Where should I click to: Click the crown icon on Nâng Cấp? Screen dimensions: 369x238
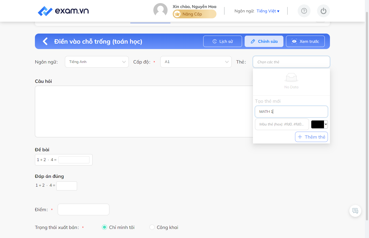tap(177, 14)
